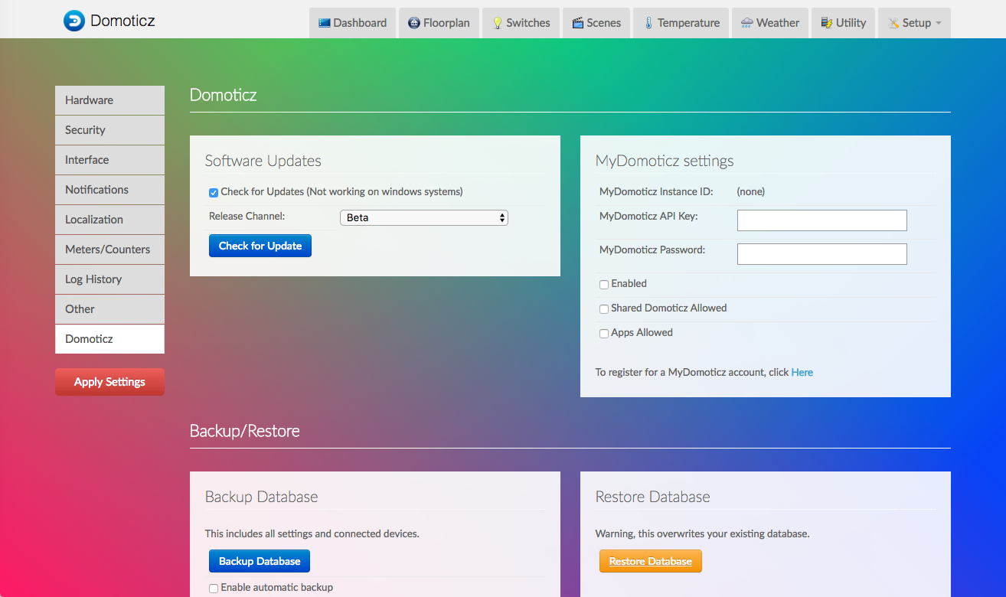The height and width of the screenshot is (597, 1006).
Task: Click the Check for Update button
Action: (260, 246)
